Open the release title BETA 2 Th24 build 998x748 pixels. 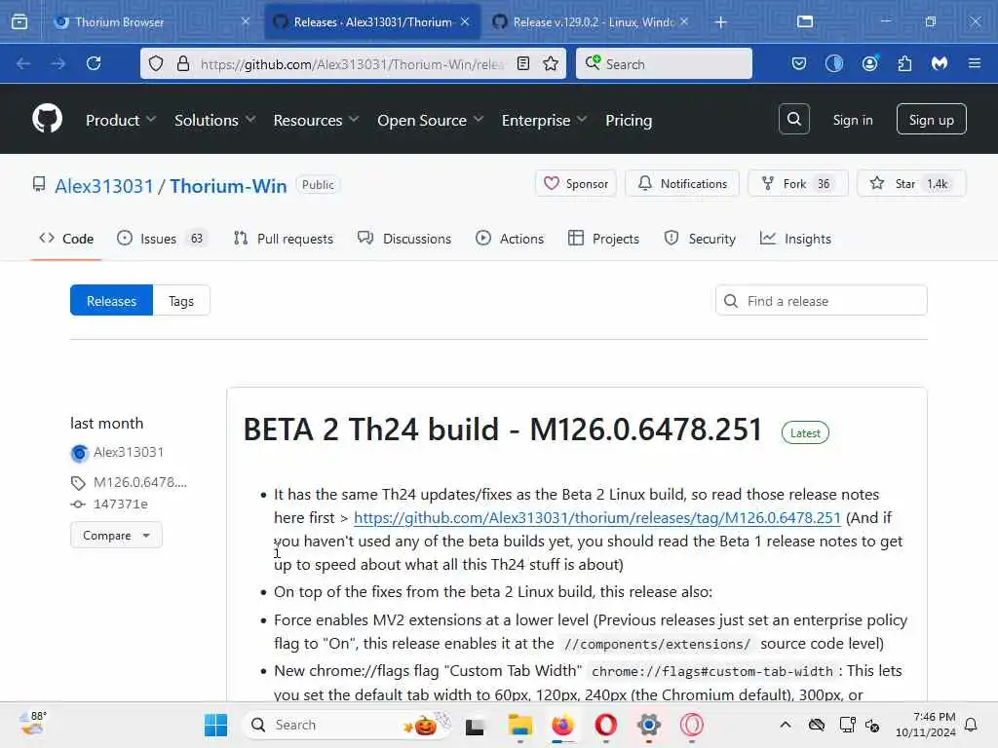pos(503,429)
